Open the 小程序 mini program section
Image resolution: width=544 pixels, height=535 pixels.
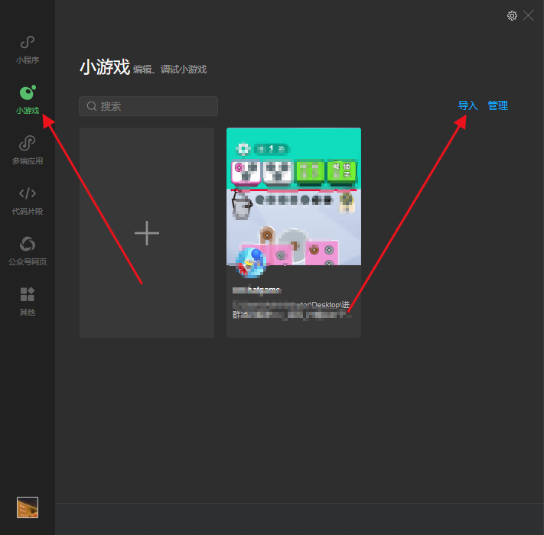click(28, 48)
